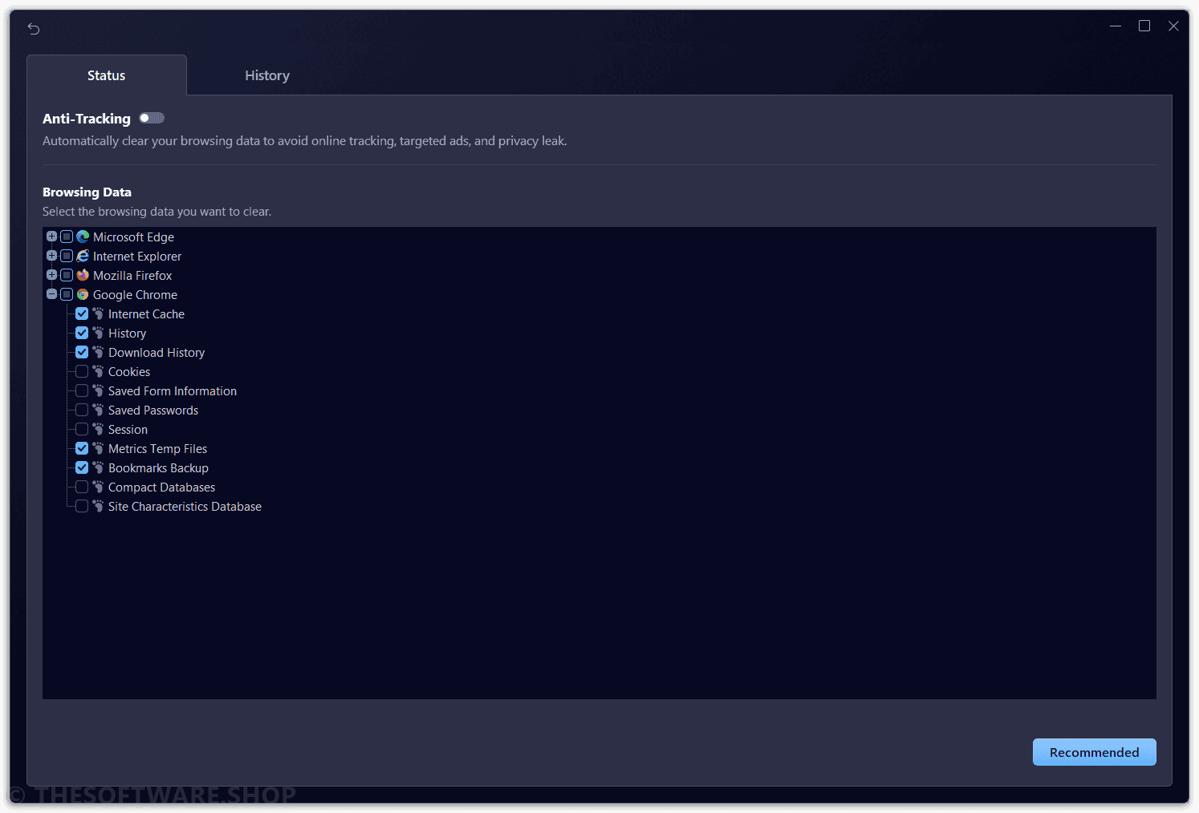This screenshot has width=1199, height=813.
Task: Select the Saved Form Information row text
Action: [x=173, y=390]
